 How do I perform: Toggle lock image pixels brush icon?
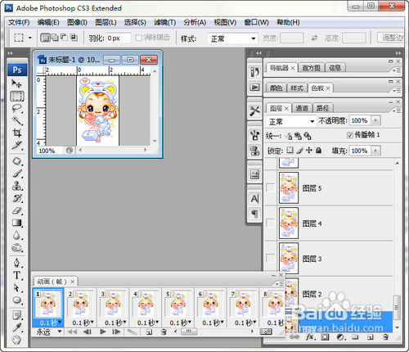(x=300, y=151)
